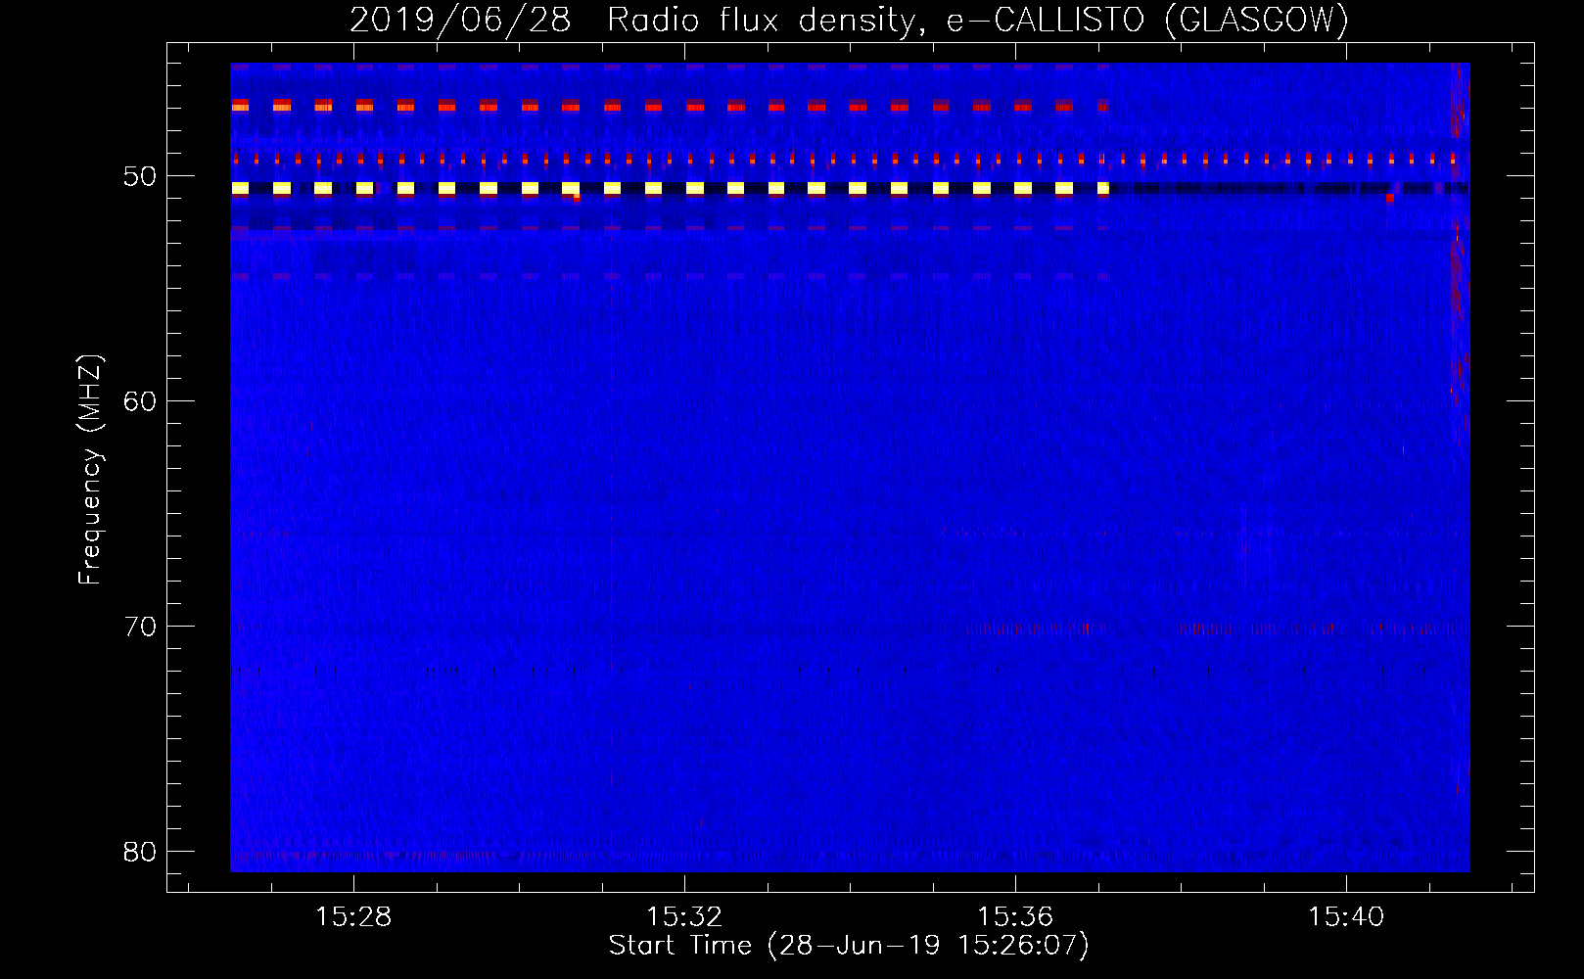Click the plot title with the date 2019/06/28
This screenshot has height=979, width=1584.
pyautogui.click(x=849, y=20)
